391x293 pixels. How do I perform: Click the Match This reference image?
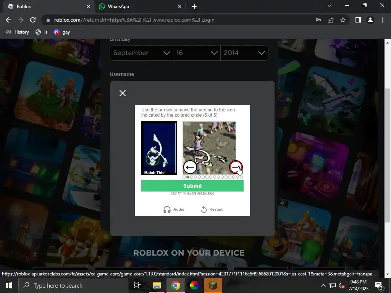click(159, 148)
